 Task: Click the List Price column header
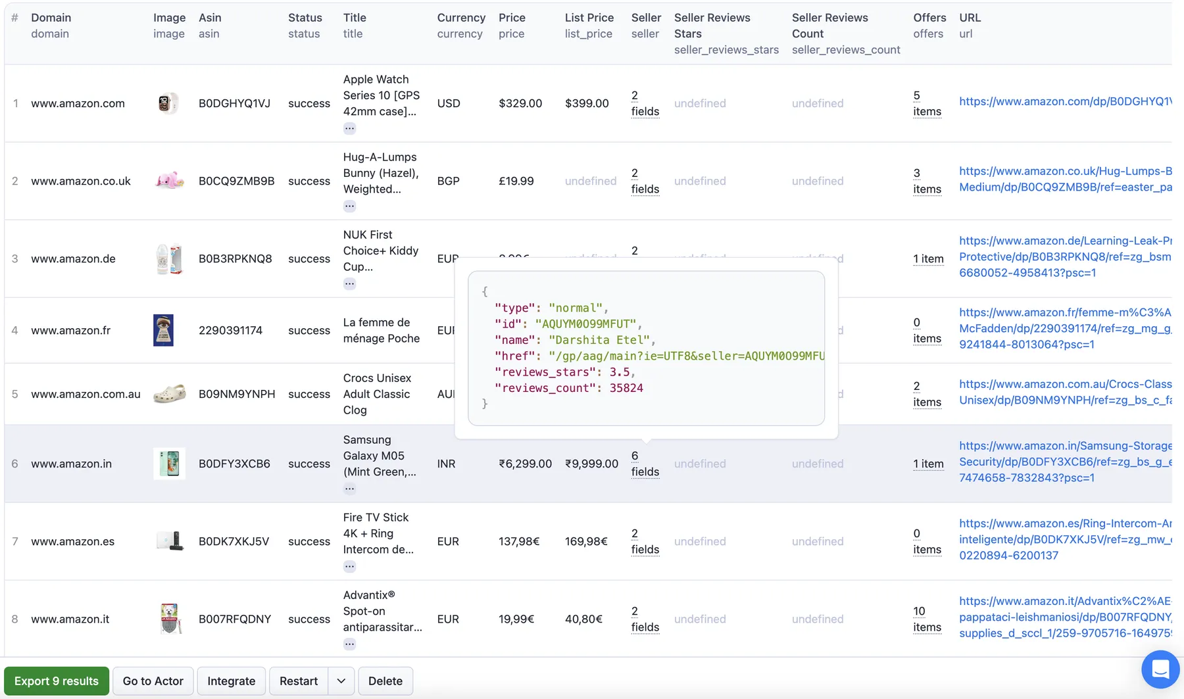[589, 25]
